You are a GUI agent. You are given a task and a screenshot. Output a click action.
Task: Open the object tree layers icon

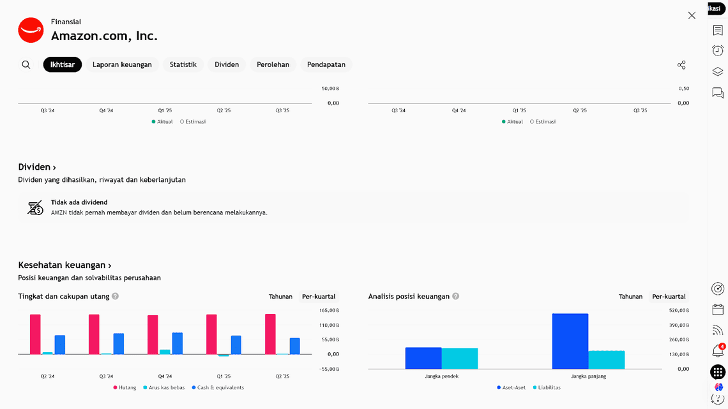click(718, 71)
